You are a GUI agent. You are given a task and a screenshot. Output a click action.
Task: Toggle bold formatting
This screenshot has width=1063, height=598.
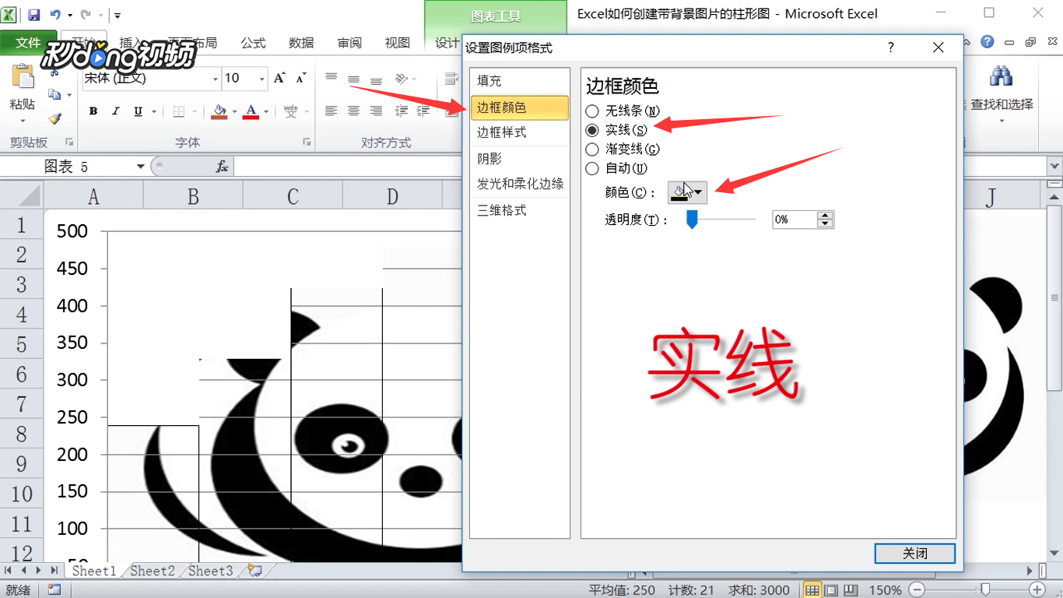click(93, 111)
